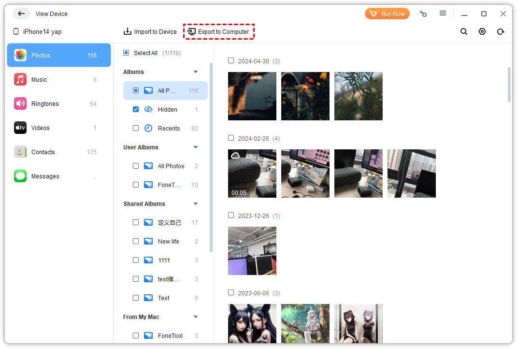Check the Recents album checkbox
The image size is (517, 348).
coord(136,129)
